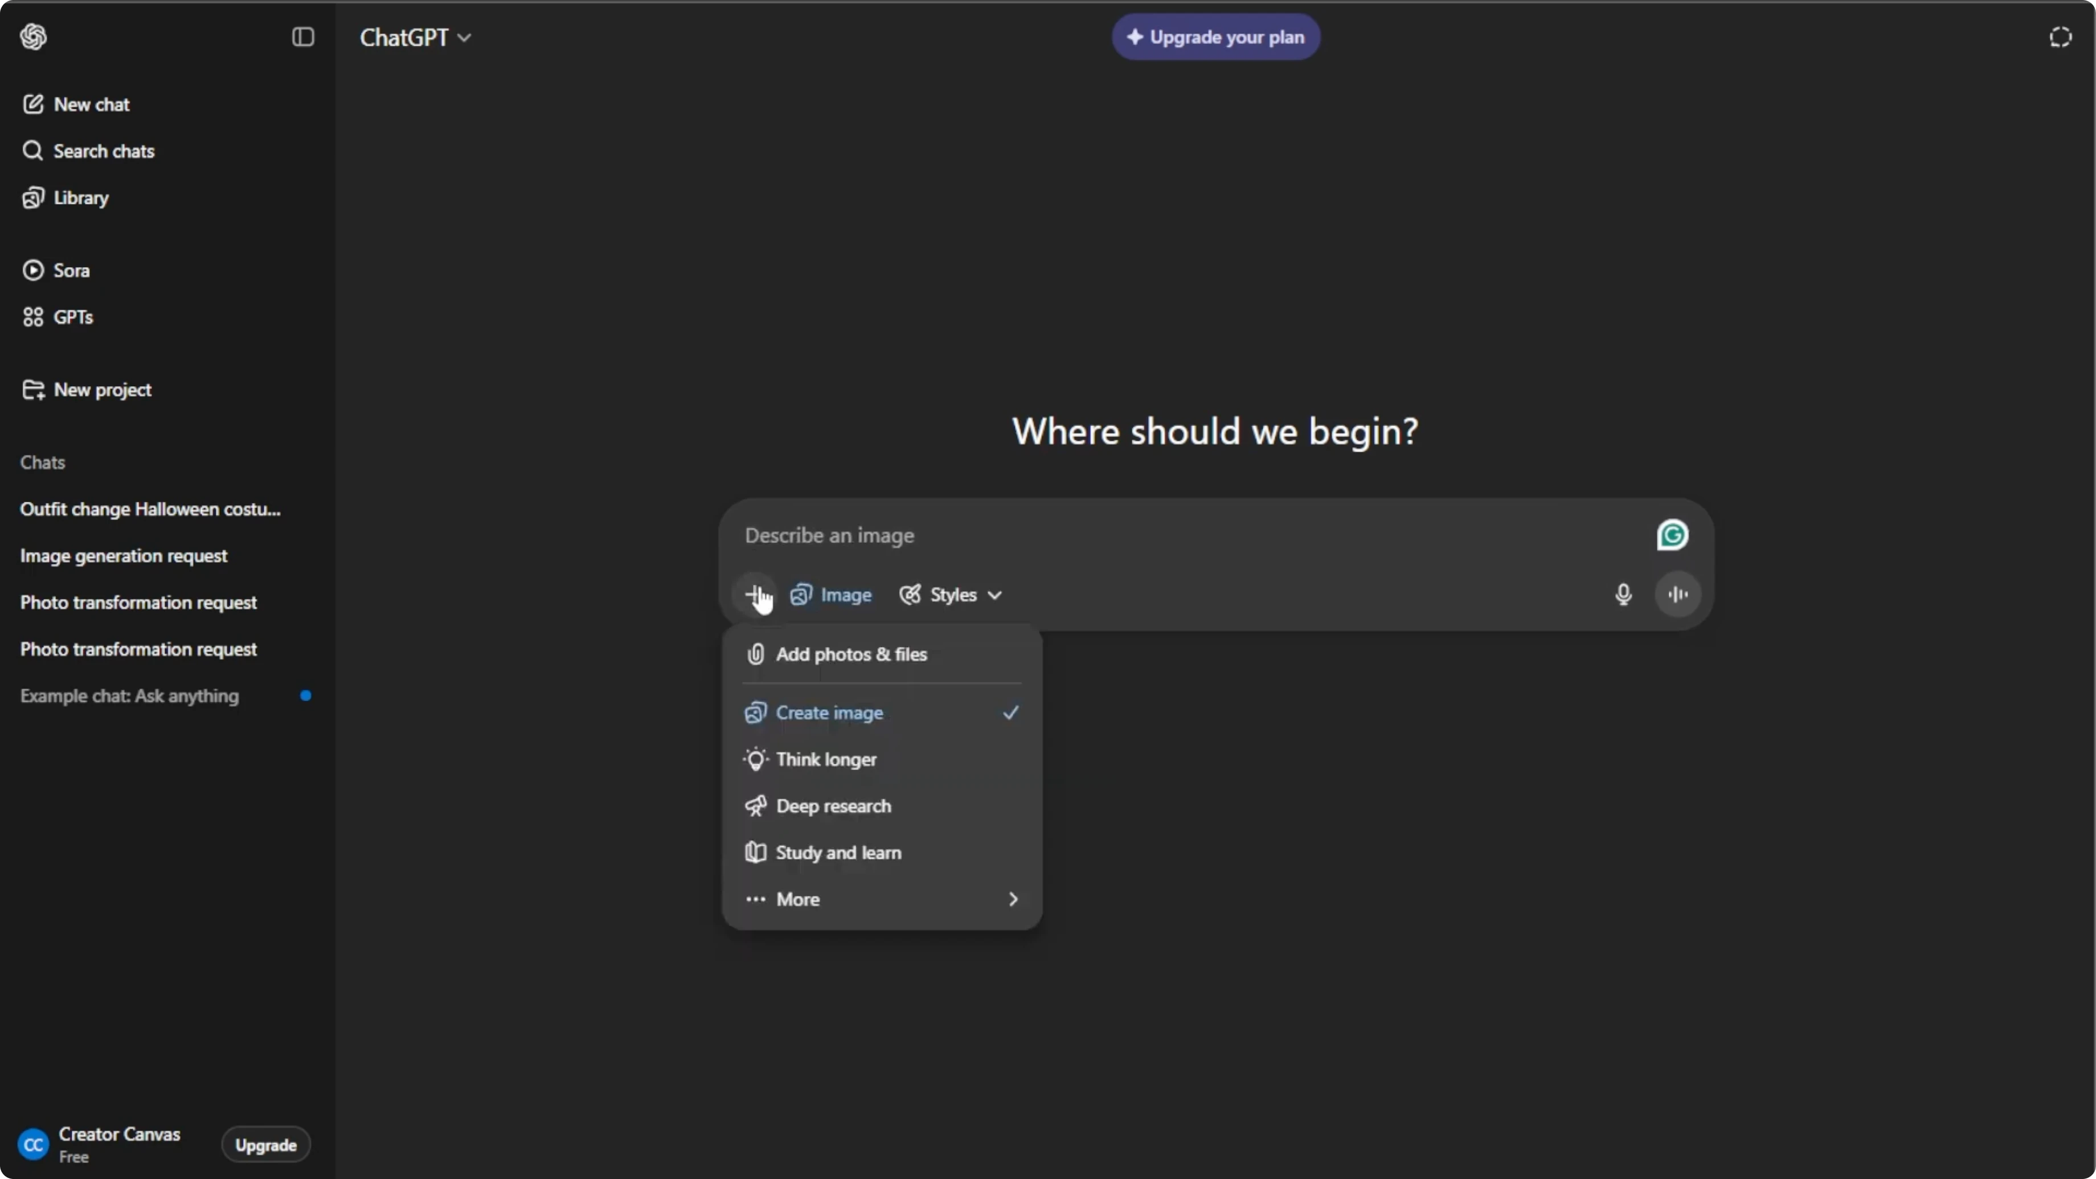Click the Library images icon
This screenshot has width=2096, height=1179.
click(32, 198)
